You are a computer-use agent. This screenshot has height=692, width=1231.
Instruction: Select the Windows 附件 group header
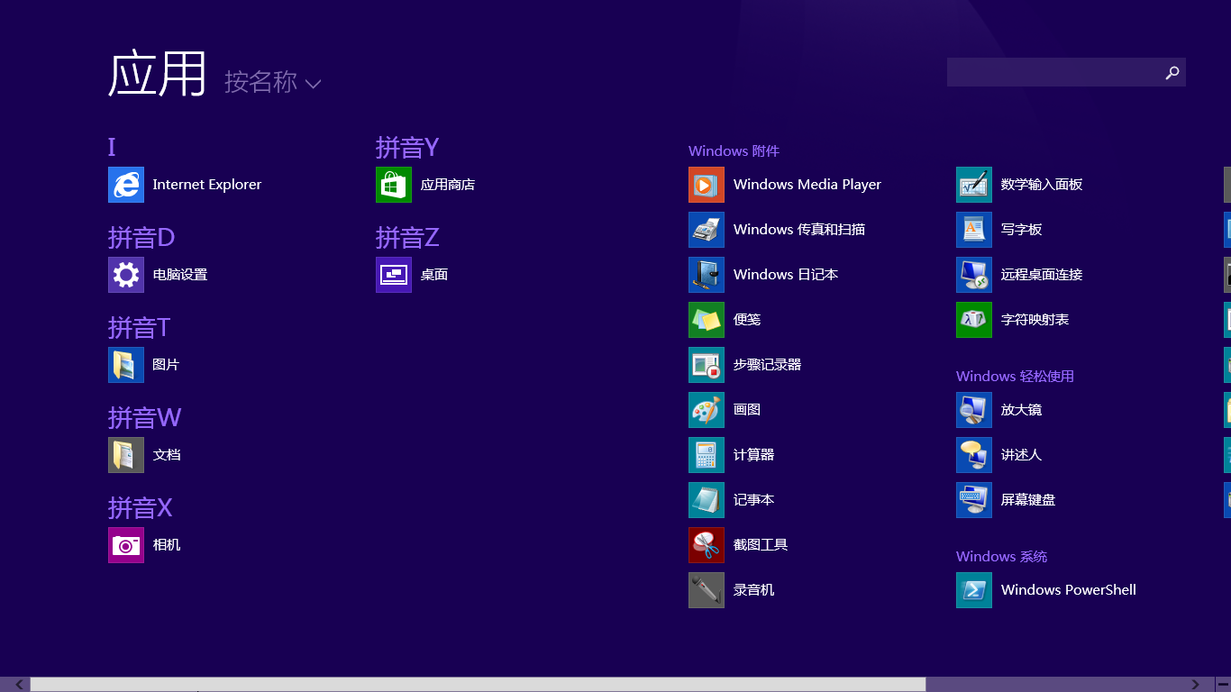(x=734, y=151)
